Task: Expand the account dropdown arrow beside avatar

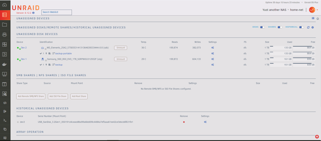Action: (317, 10)
